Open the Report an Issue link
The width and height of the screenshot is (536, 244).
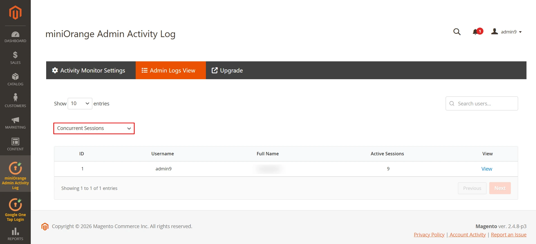(509, 235)
